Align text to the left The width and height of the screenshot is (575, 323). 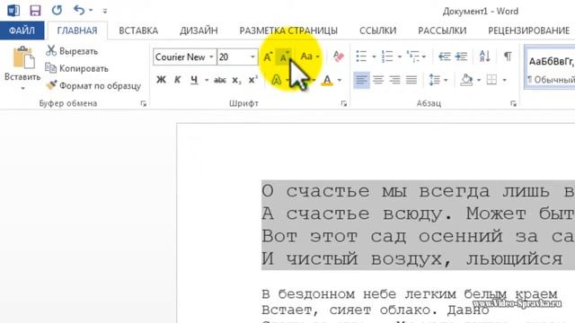(x=361, y=80)
